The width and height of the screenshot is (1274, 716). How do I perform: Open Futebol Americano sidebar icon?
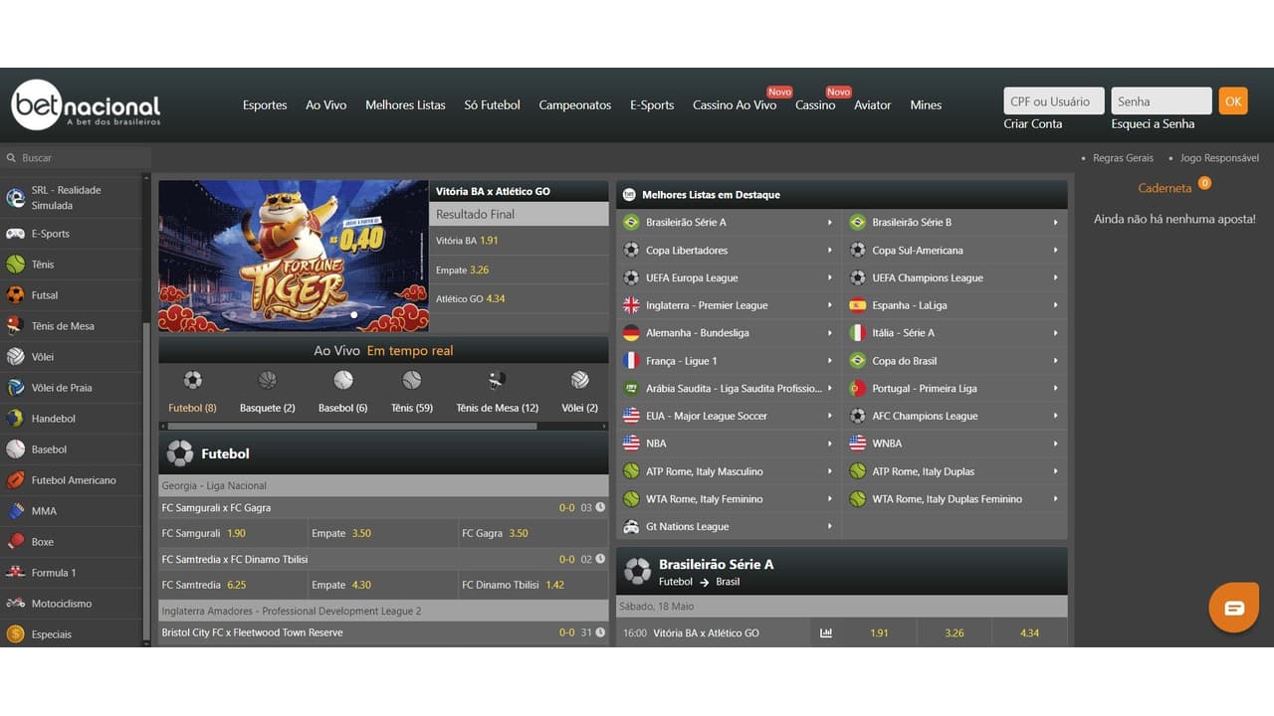[x=16, y=480]
